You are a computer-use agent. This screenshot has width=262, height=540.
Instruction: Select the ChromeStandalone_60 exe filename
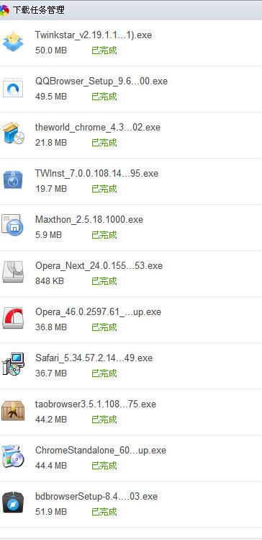pyautogui.click(x=101, y=451)
